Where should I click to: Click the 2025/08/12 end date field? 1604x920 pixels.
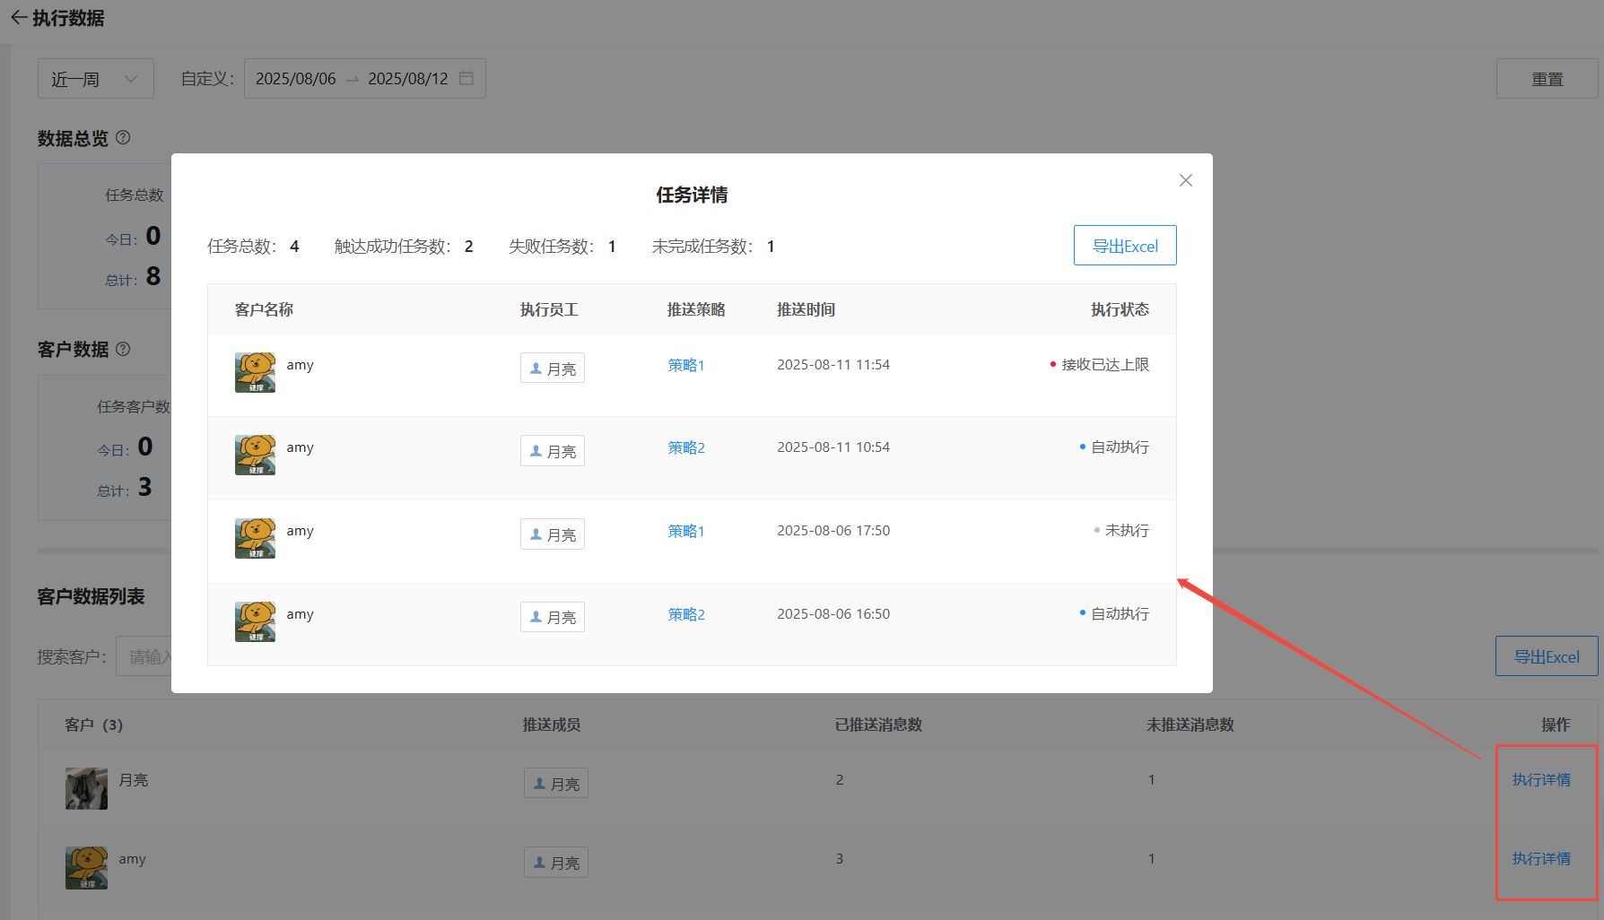pyautogui.click(x=407, y=79)
